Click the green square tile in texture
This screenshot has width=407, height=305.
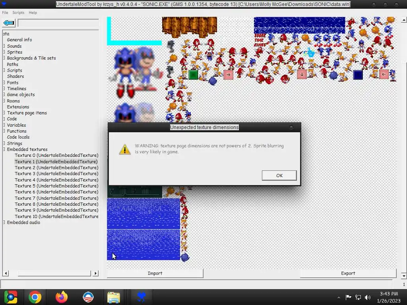pos(193,75)
